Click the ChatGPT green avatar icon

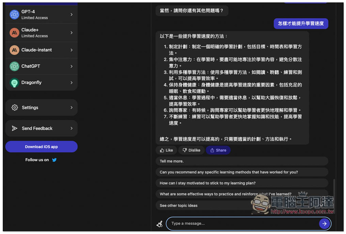[14, 67]
